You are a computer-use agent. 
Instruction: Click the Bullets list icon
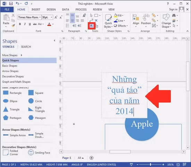pyautogui.click(x=67, y=26)
